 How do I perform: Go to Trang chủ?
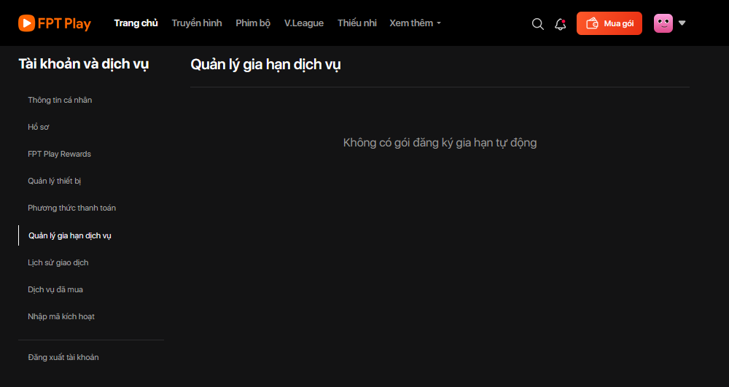point(136,23)
